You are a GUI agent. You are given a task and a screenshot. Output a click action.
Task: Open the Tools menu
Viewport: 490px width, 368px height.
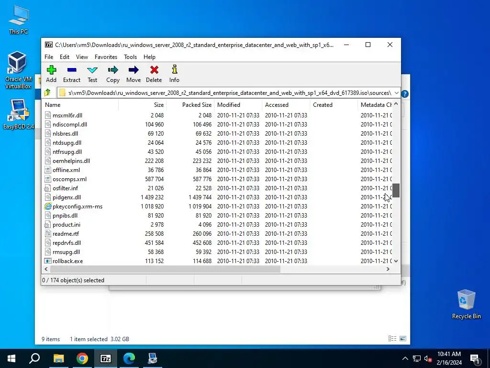[x=130, y=57]
